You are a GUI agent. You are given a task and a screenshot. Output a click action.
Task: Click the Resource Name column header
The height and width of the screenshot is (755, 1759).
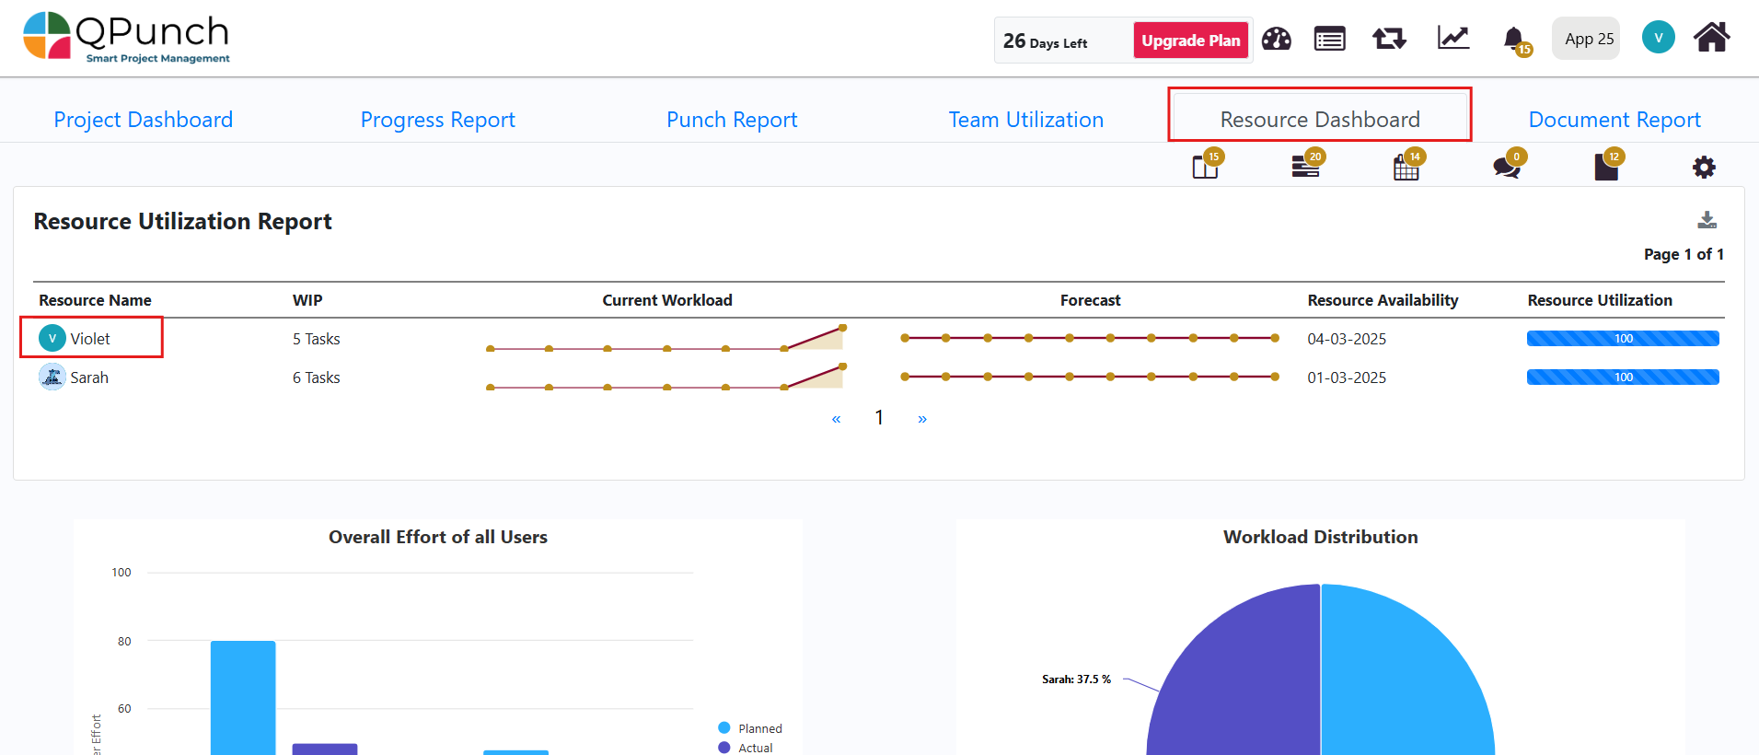95,300
